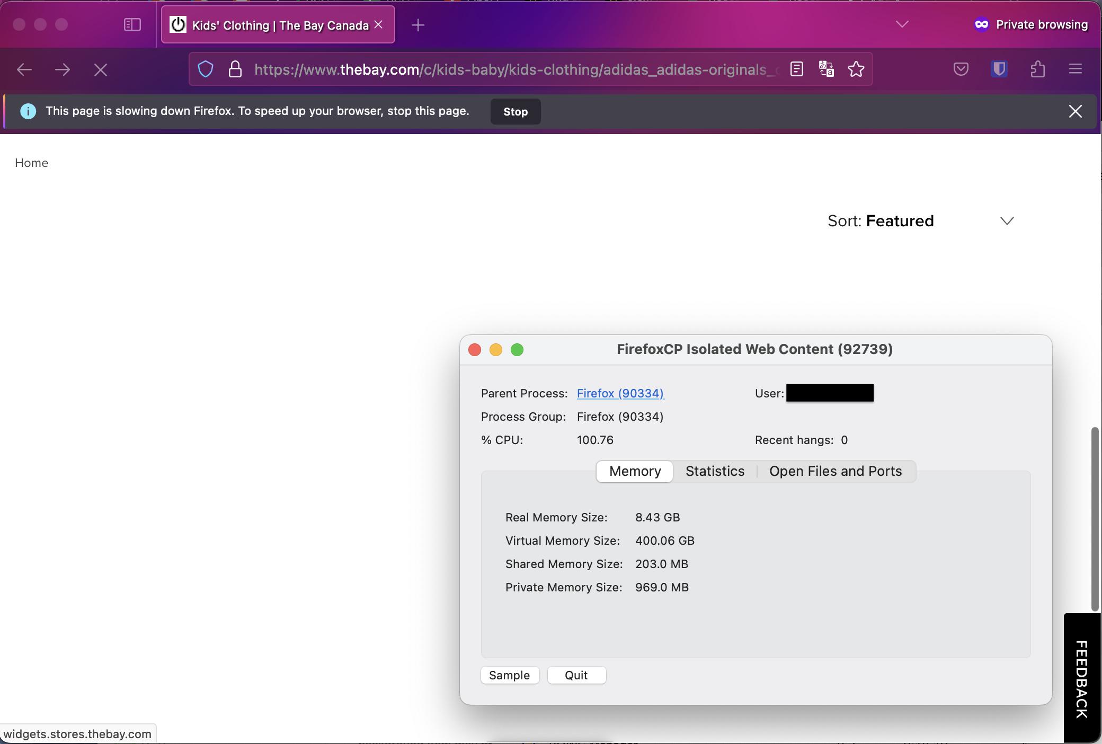This screenshot has width=1102, height=744.
Task: Click the Home breadcrumb link
Action: (x=32, y=163)
